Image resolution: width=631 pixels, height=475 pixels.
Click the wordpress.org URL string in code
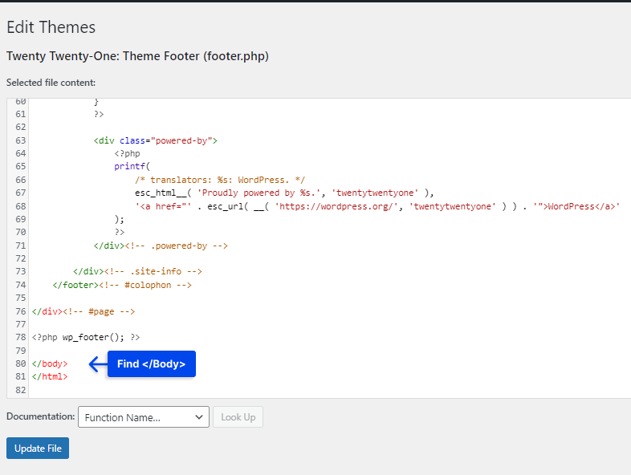click(x=336, y=206)
